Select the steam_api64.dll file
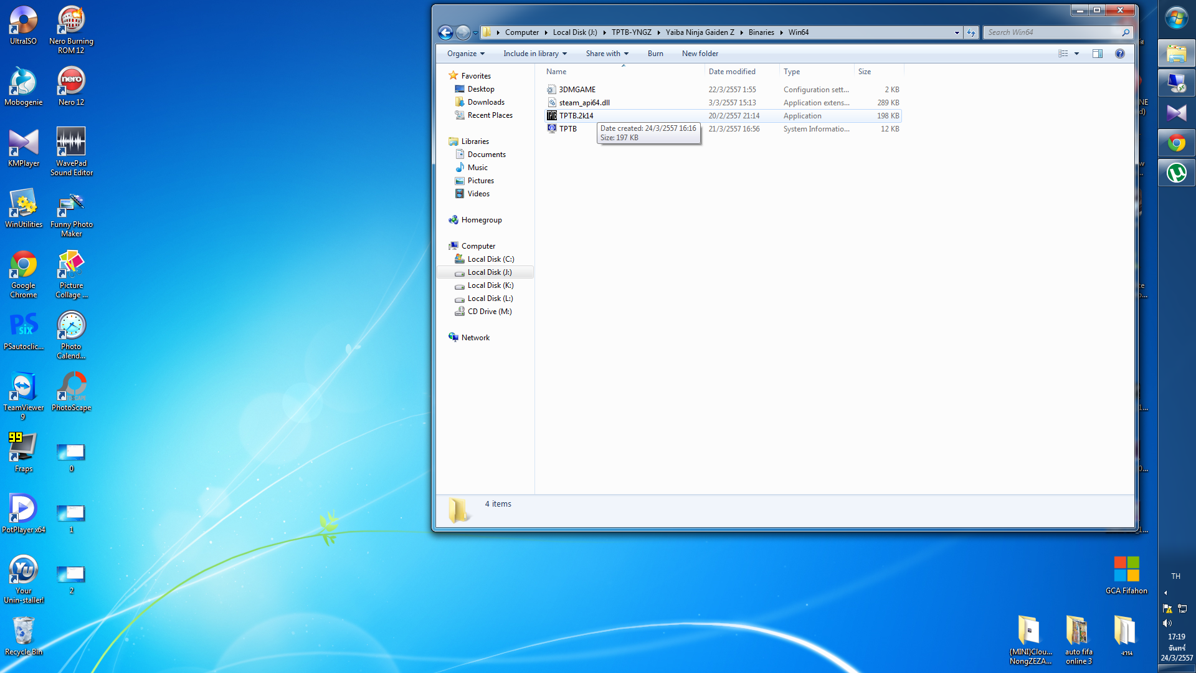This screenshot has height=673, width=1196. click(584, 103)
